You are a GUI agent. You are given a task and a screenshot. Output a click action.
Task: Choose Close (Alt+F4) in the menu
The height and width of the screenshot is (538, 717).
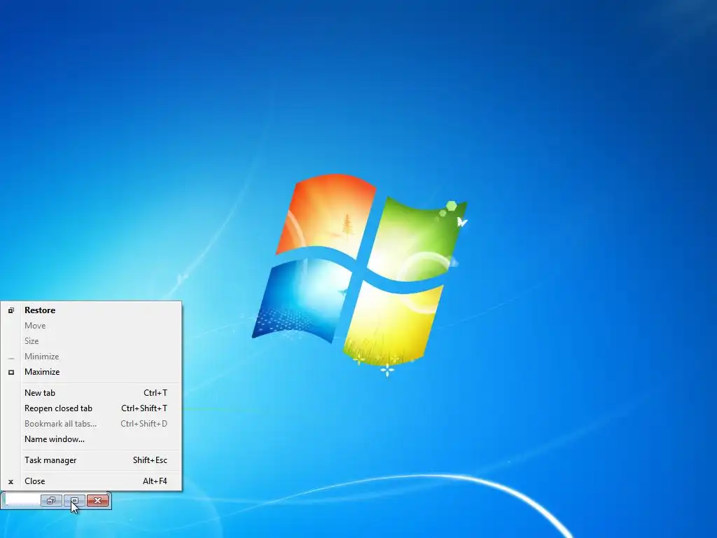91,481
